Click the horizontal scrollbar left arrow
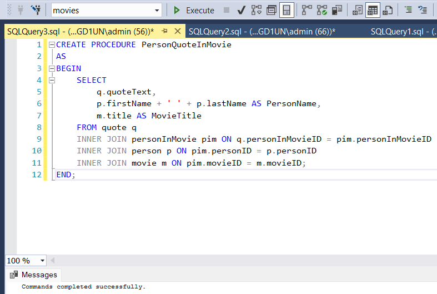437x294 pixels. click(52, 261)
